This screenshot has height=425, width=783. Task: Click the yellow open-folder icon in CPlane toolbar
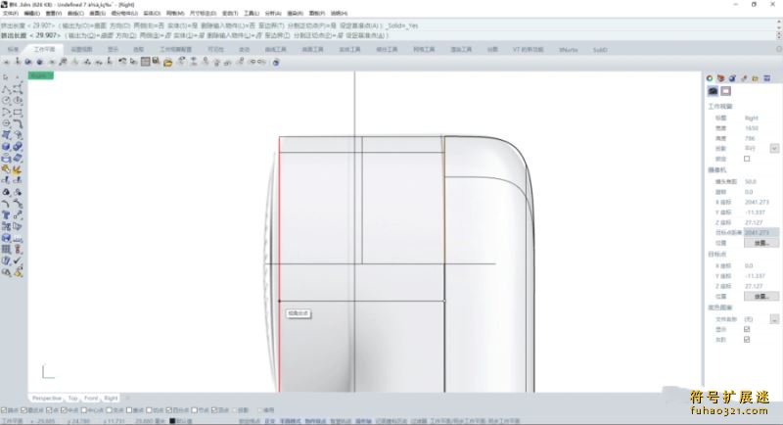[167, 62]
